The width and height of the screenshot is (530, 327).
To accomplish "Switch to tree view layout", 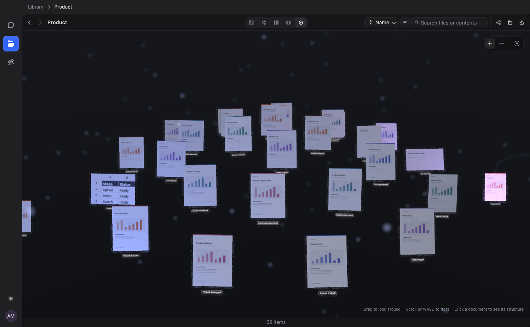I will (264, 23).
